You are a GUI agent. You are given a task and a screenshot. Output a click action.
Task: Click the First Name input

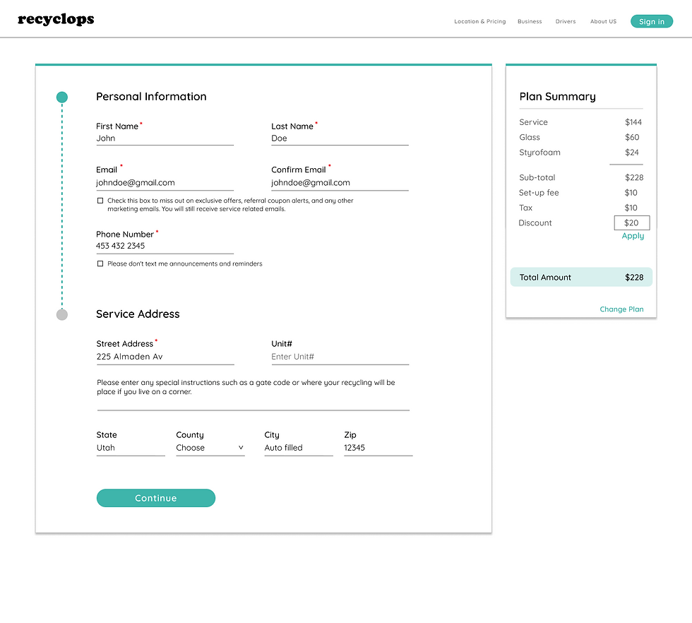pos(162,138)
